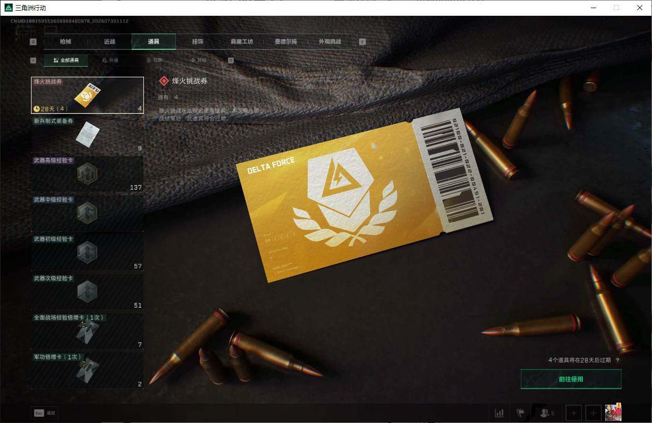Select the 全面战场经验倍增卡 item card

(x=87, y=331)
